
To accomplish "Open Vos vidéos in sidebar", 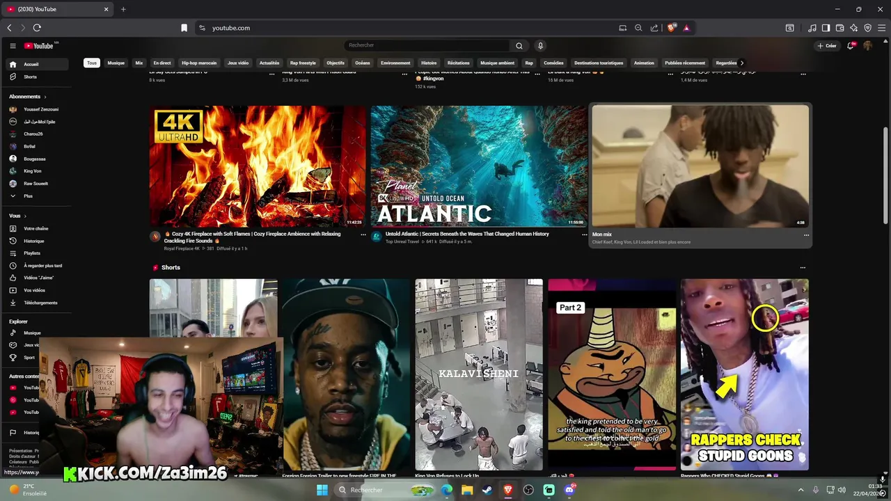I will coord(35,290).
